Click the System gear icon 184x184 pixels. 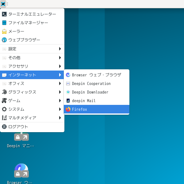[x=4, y=109]
